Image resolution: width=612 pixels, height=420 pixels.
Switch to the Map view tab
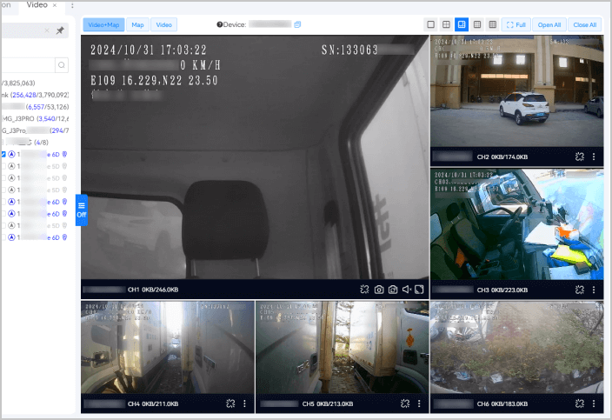point(137,25)
